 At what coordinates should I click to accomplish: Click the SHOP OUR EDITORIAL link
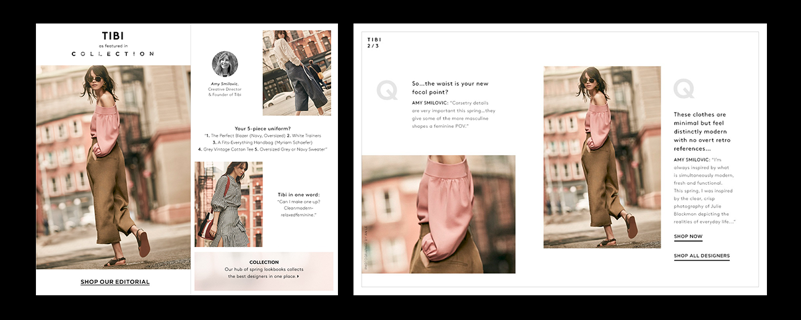(115, 282)
